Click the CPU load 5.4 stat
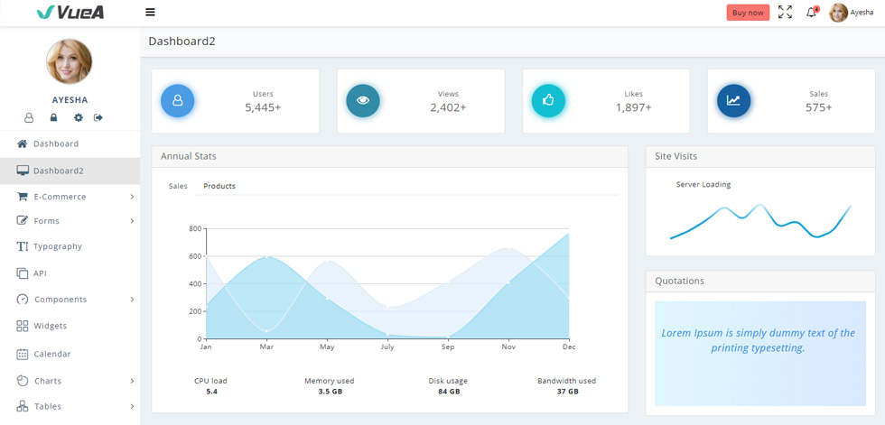 (210, 386)
